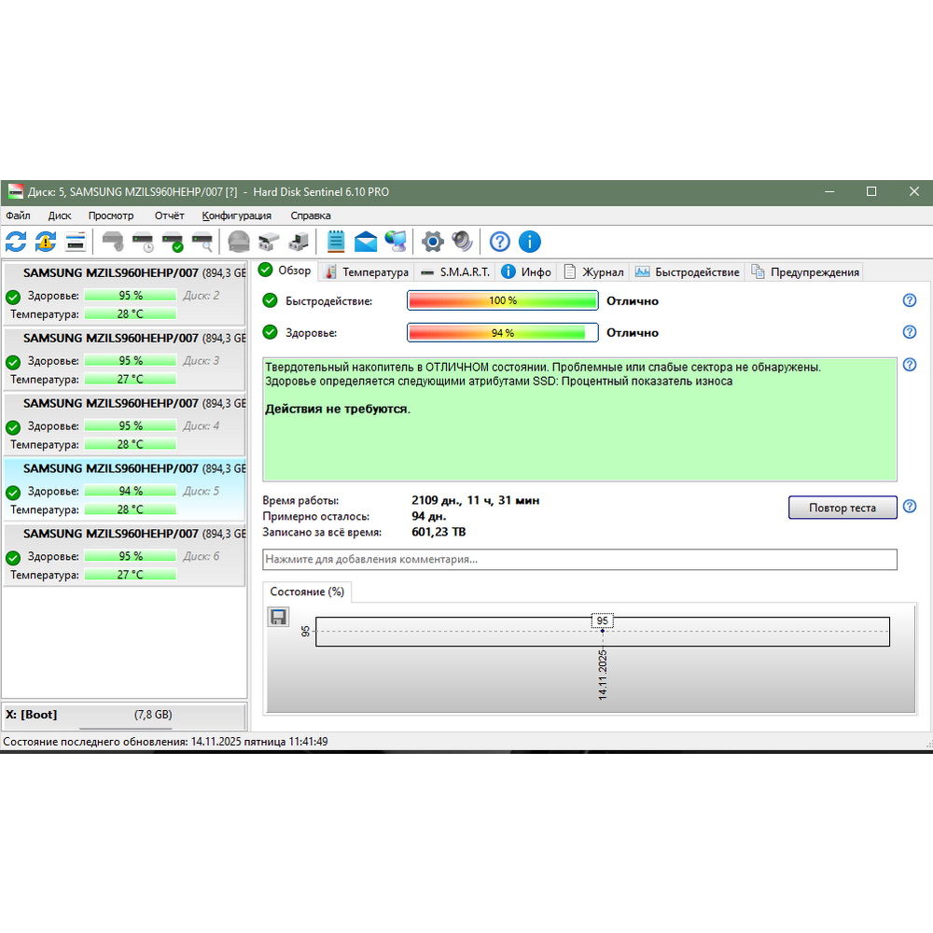Open the blue notepad report icon
The height and width of the screenshot is (933, 933).
(336, 242)
